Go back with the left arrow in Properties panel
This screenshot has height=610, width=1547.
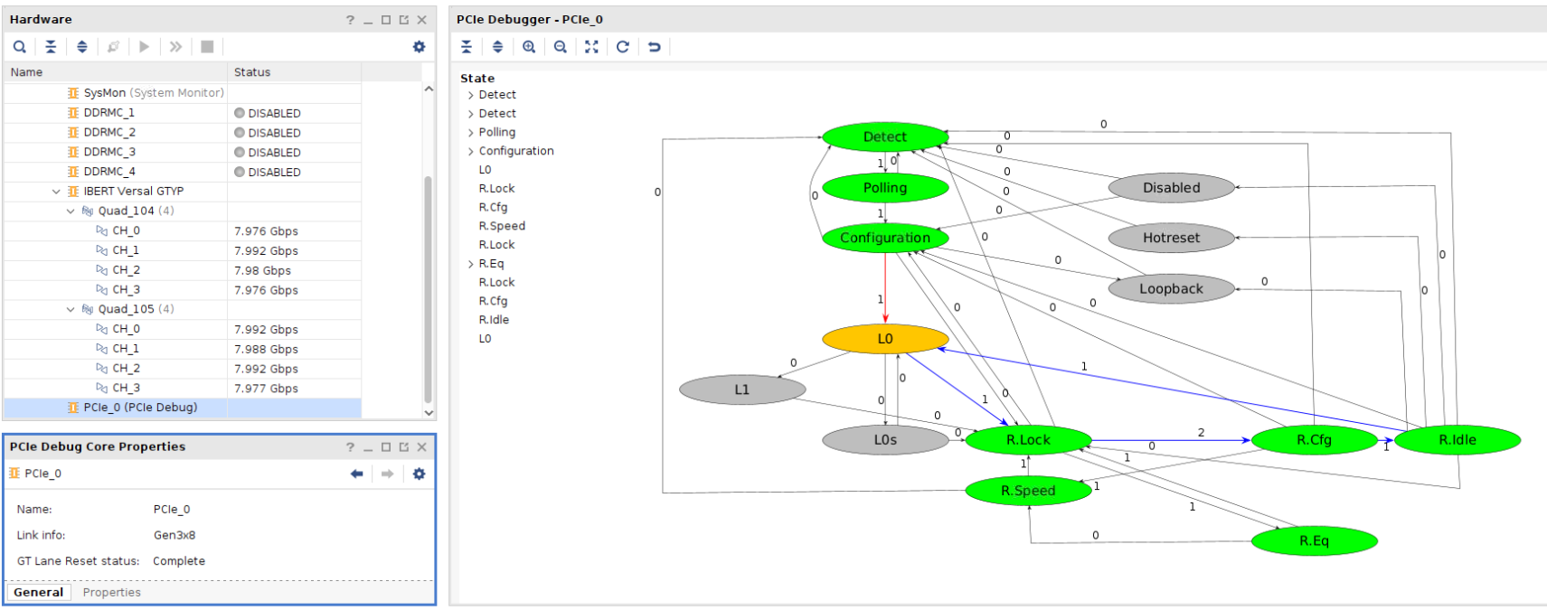coord(357,474)
